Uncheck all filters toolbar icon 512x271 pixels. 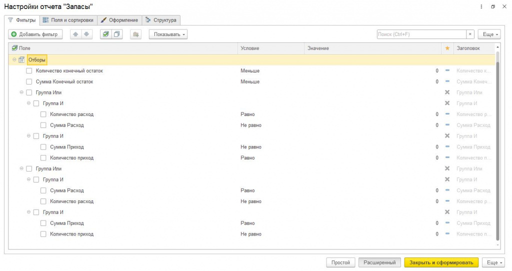click(x=117, y=34)
